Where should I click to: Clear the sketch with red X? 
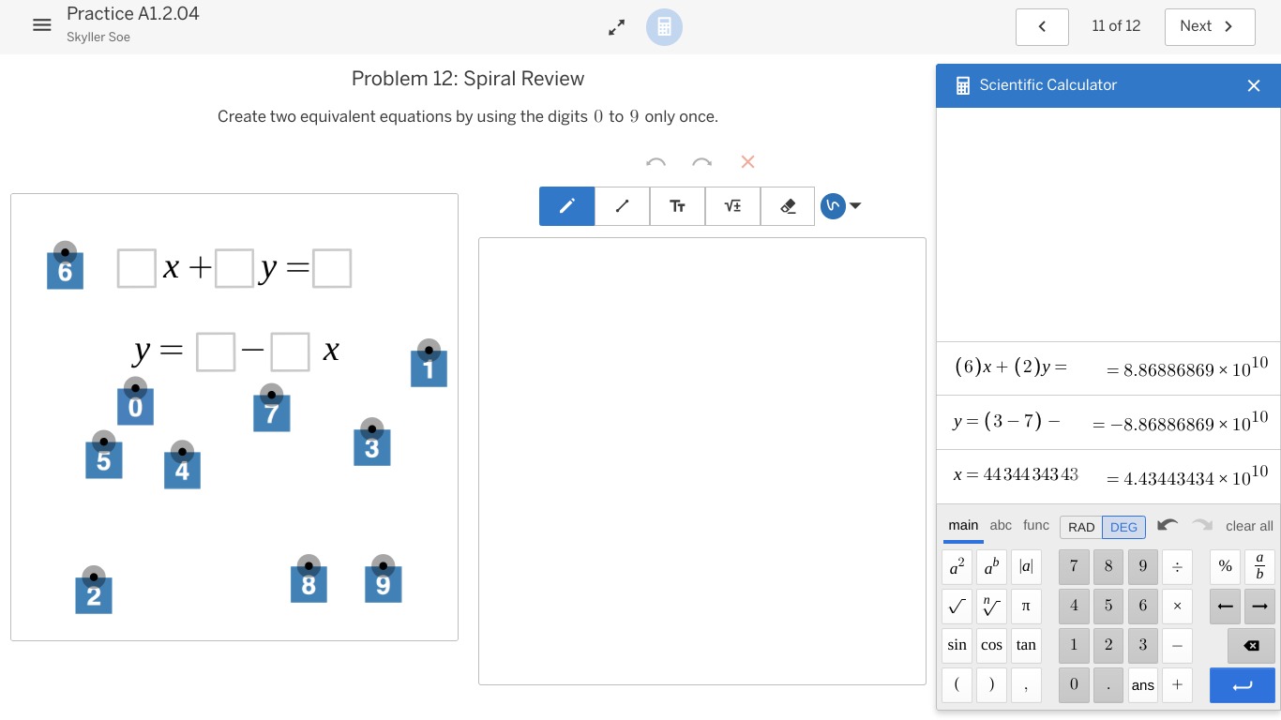click(x=747, y=162)
